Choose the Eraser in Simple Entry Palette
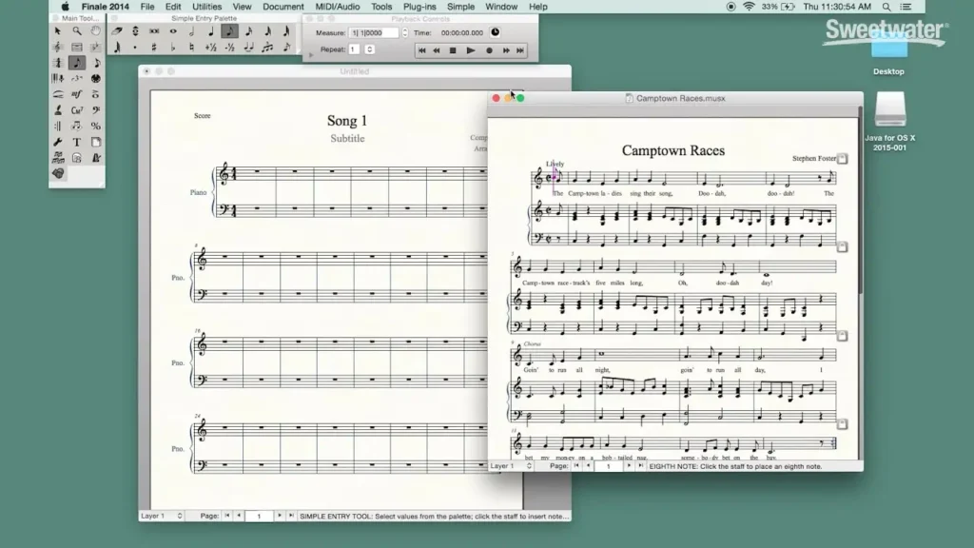 pos(117,31)
